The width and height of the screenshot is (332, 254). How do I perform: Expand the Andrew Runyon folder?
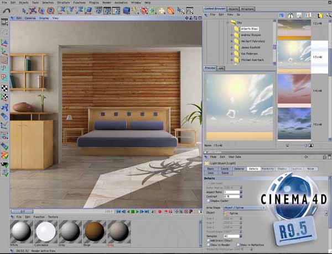pos(232,35)
